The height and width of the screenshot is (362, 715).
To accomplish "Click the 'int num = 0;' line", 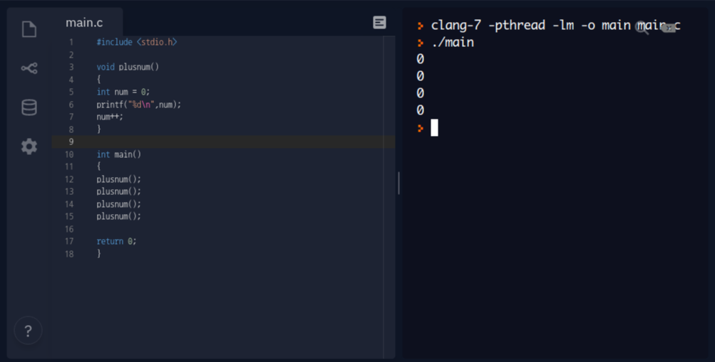I will [x=123, y=92].
